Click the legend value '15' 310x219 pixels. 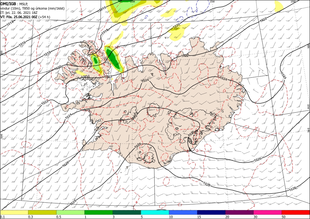click(199, 217)
